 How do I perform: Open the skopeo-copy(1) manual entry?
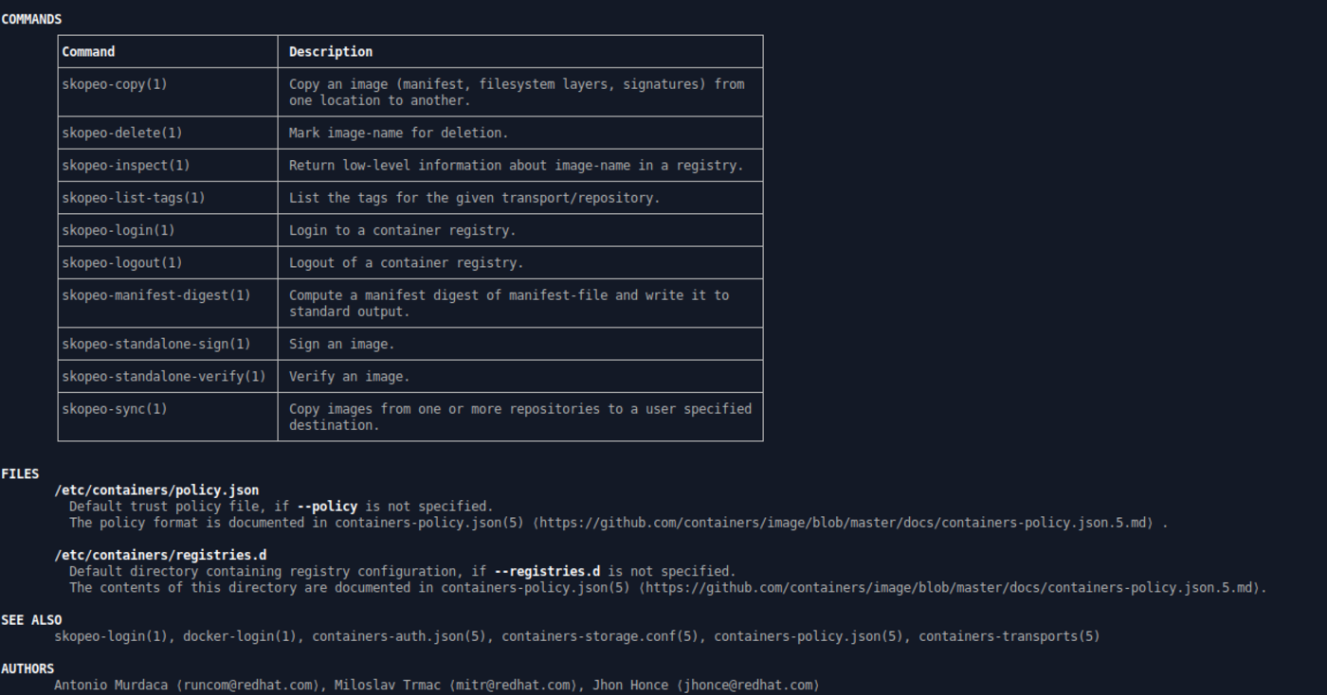(x=114, y=83)
